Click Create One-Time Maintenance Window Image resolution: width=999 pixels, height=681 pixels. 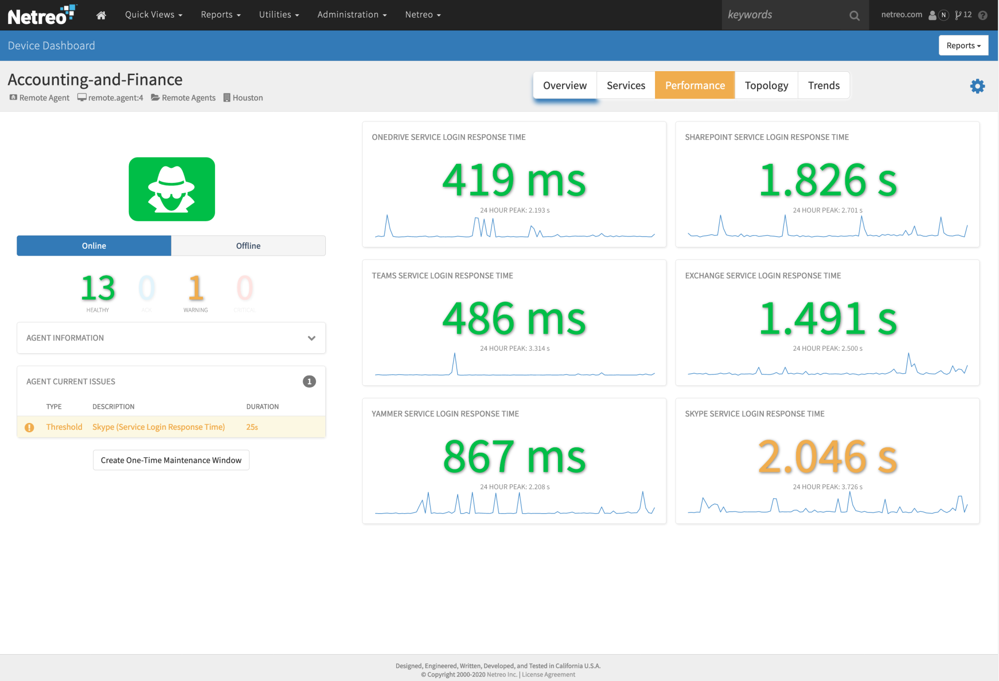[x=171, y=460]
